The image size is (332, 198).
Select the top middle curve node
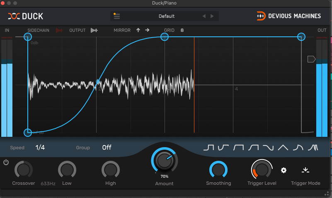(x=165, y=37)
